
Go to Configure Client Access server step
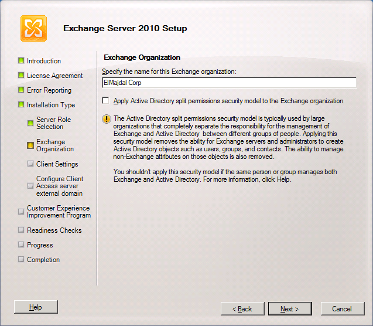tap(59, 186)
